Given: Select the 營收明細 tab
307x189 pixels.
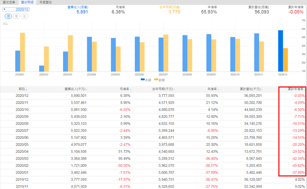Looking at the screenshot, I should [x=27, y=2].
